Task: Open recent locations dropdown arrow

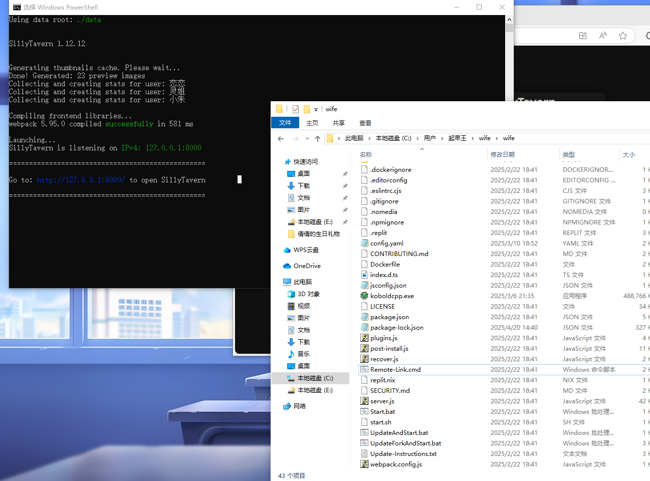Action: pyautogui.click(x=307, y=139)
